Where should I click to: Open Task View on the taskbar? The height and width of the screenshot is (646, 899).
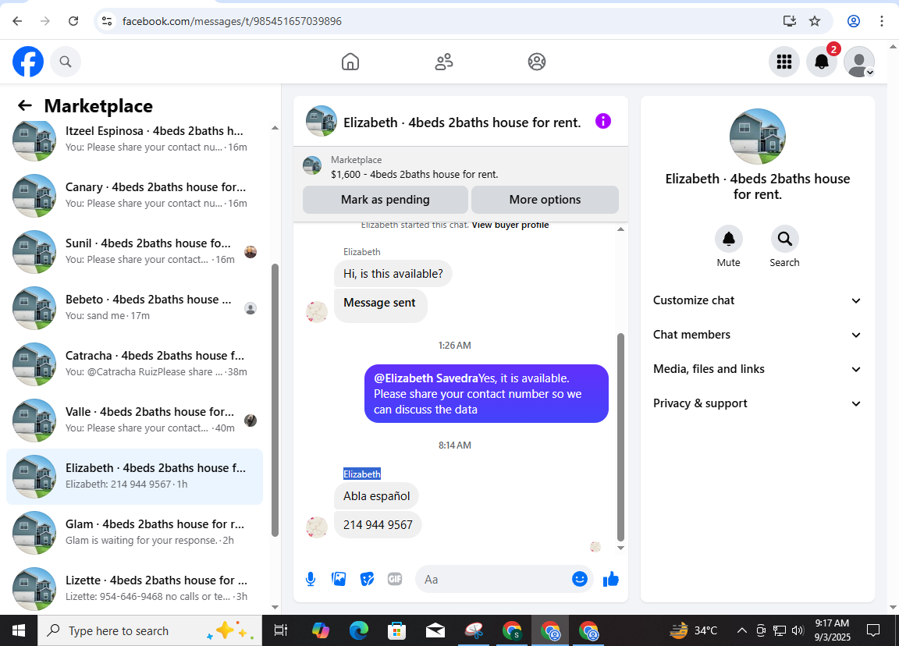[280, 630]
